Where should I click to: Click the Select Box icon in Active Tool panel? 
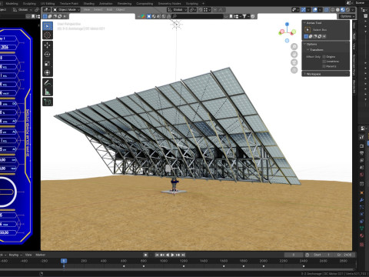(x=307, y=30)
